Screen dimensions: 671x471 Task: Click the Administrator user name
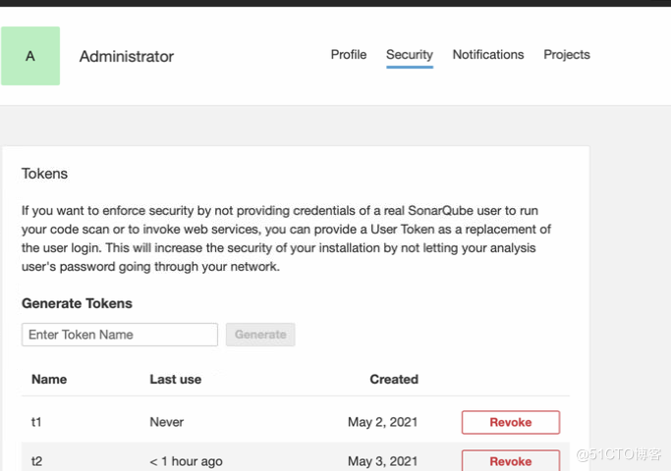coord(126,57)
